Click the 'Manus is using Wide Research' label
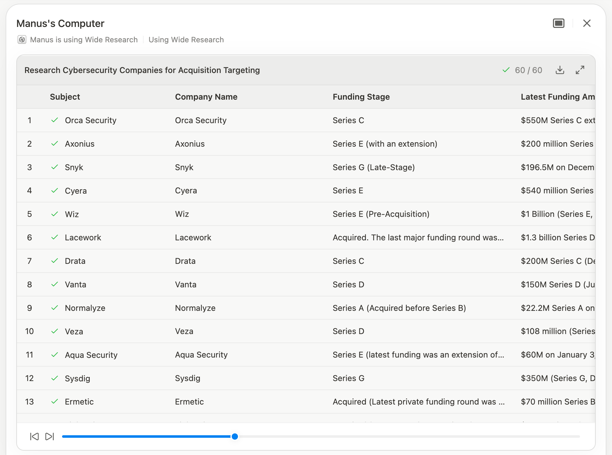612x455 pixels. (x=84, y=40)
